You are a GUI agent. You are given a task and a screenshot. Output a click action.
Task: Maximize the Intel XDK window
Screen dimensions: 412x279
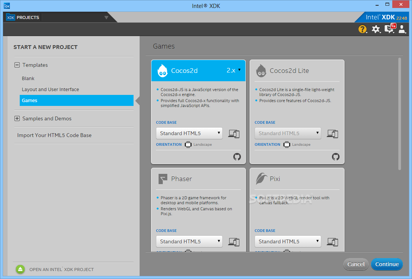(387, 5)
